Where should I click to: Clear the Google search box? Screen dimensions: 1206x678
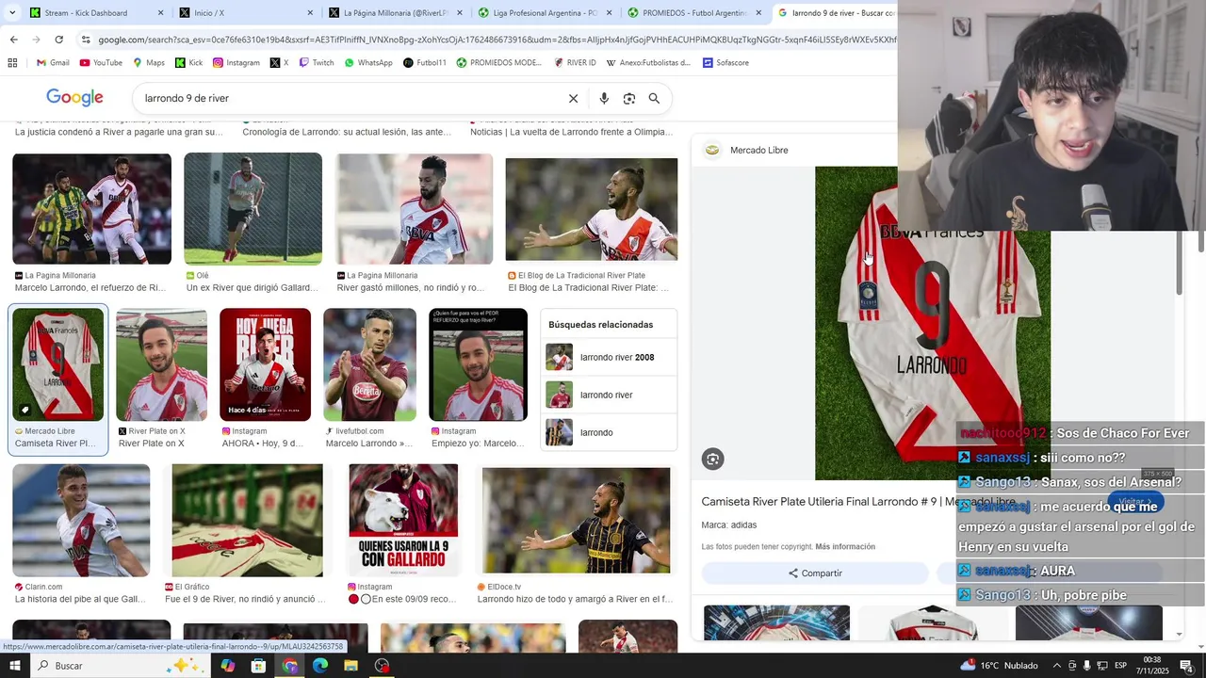pyautogui.click(x=573, y=98)
